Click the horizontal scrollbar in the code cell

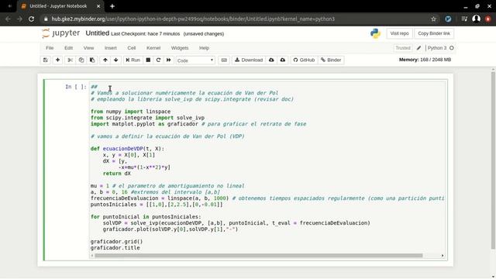(x=258, y=256)
